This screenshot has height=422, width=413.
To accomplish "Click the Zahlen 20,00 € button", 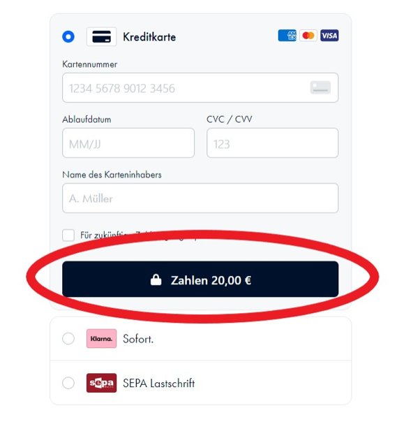I will pos(200,279).
